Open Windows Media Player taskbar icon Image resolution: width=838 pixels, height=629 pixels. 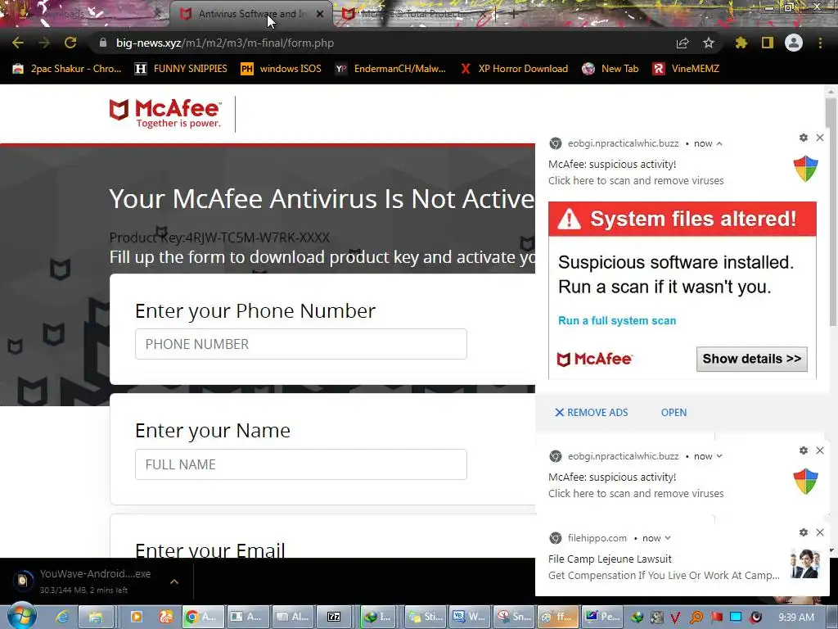pos(137,617)
